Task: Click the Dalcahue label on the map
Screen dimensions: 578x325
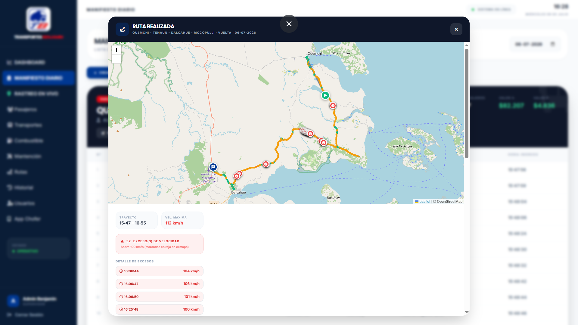Action: tap(238, 193)
